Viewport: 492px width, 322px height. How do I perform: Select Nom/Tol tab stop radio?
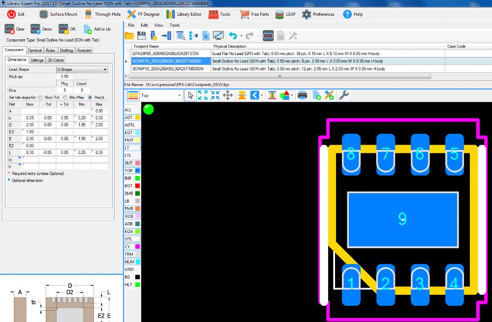tap(40, 97)
